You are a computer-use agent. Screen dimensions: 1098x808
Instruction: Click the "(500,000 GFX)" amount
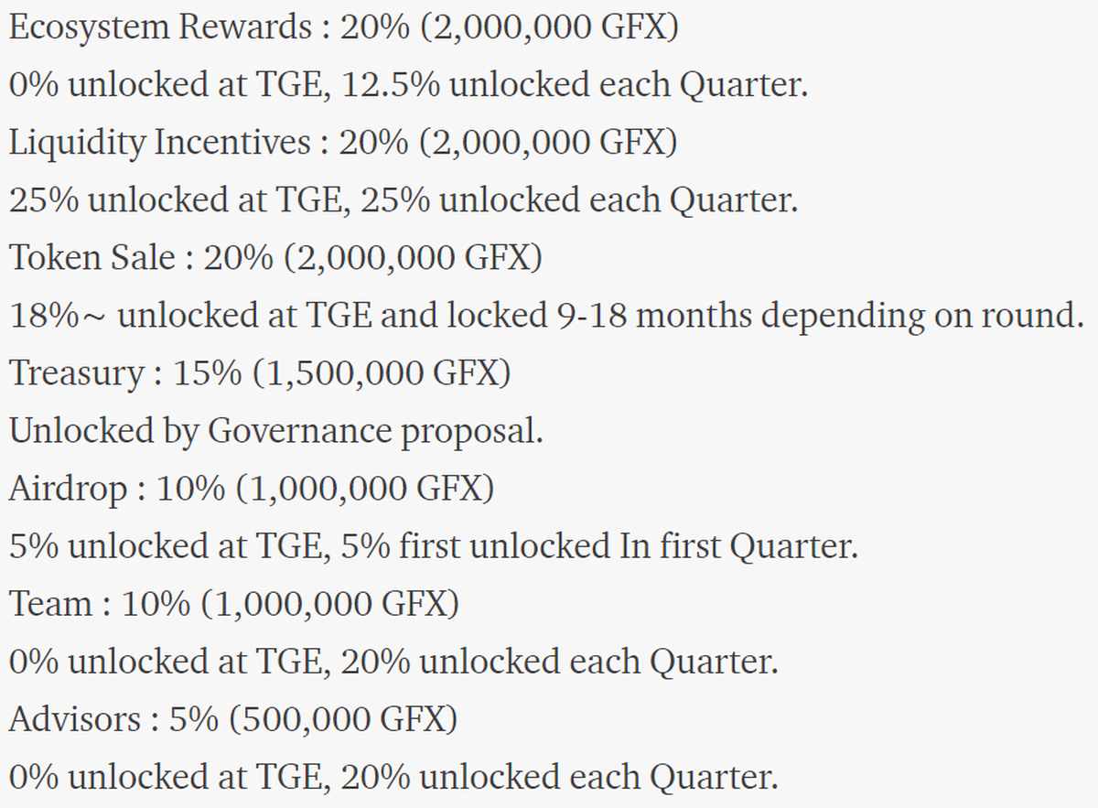click(x=343, y=719)
